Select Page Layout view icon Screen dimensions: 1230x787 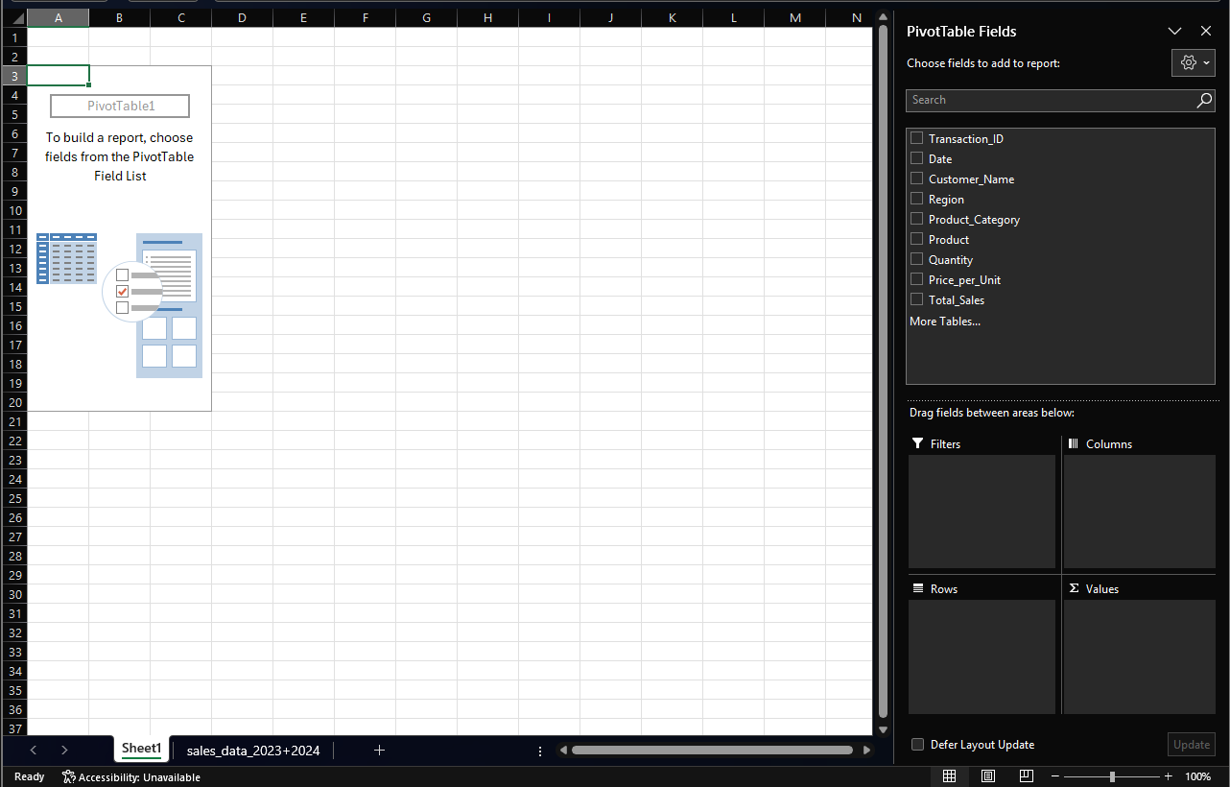[987, 775]
